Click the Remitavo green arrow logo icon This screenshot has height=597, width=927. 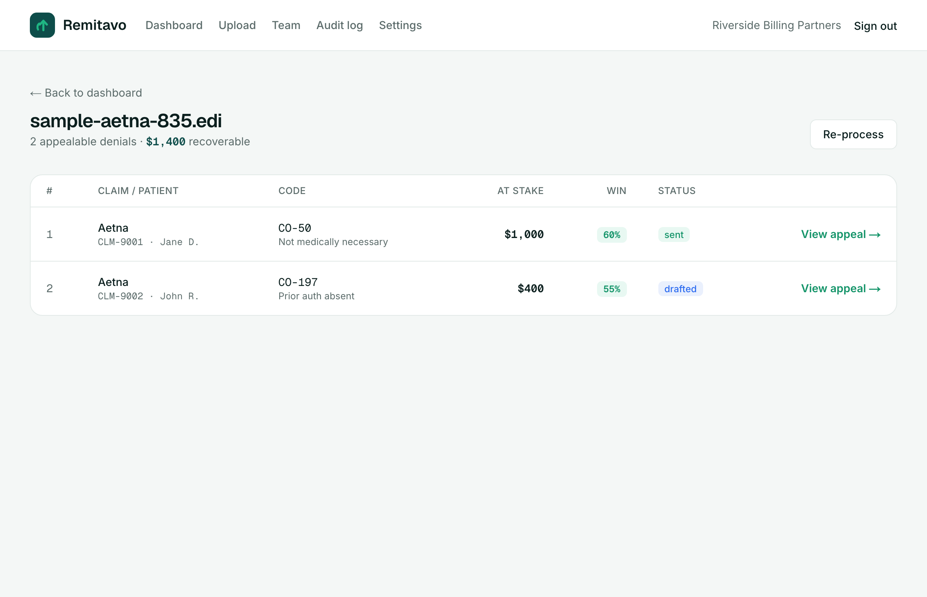point(42,25)
